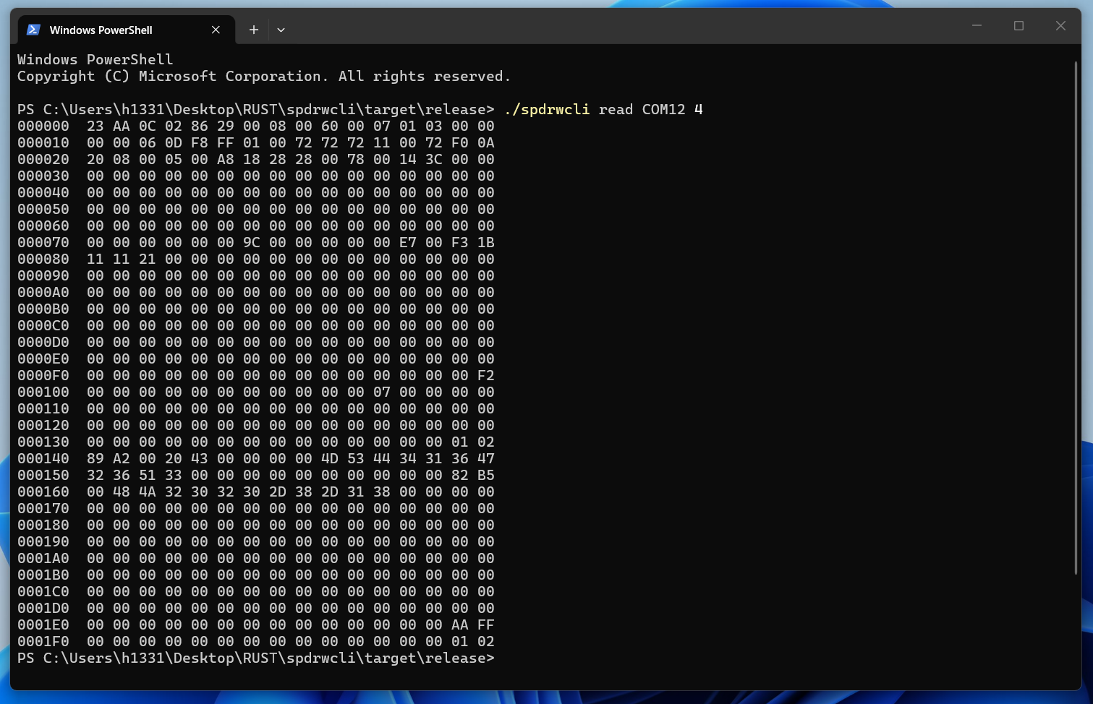
Task: Click byte 0D in row 000010
Action: (174, 142)
